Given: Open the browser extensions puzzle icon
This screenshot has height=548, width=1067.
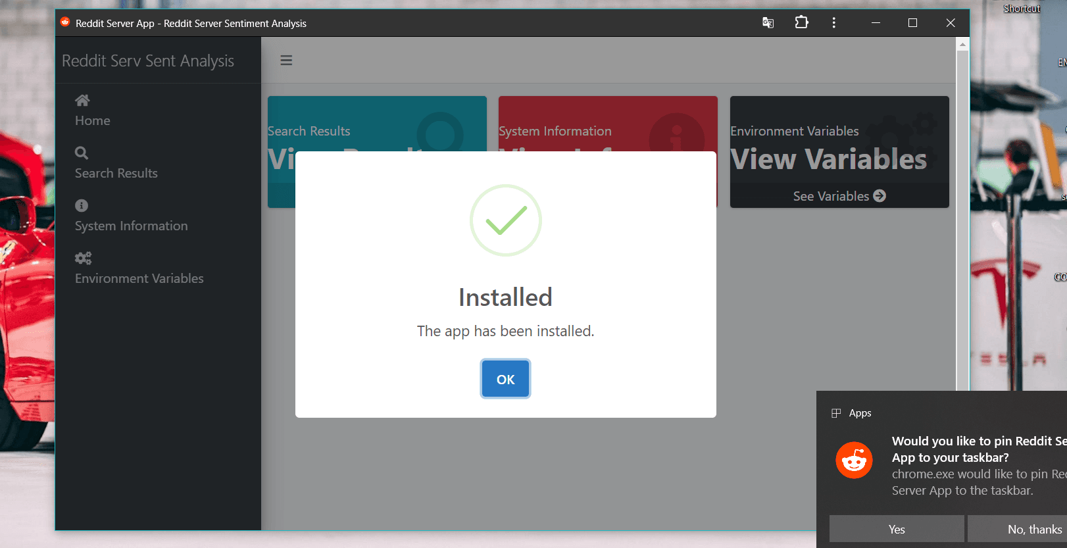Looking at the screenshot, I should [801, 22].
